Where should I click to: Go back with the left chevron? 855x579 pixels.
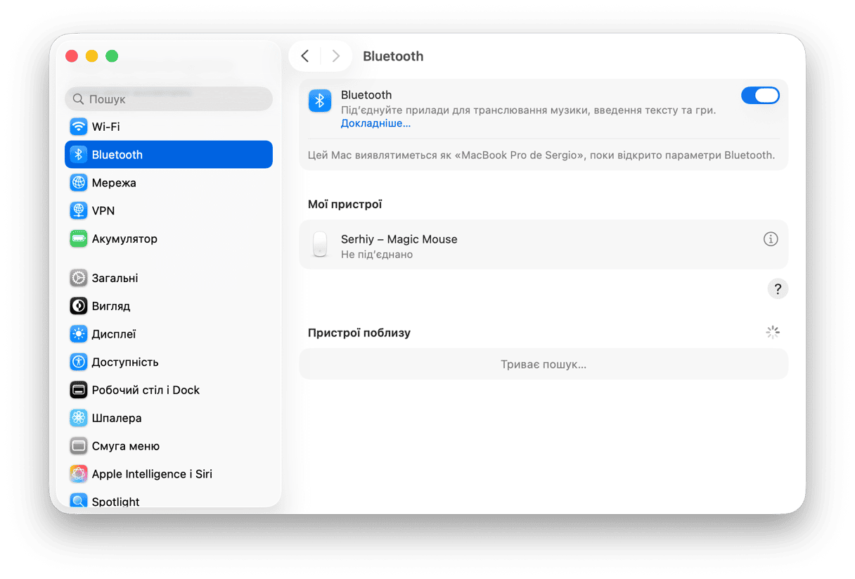(x=304, y=56)
